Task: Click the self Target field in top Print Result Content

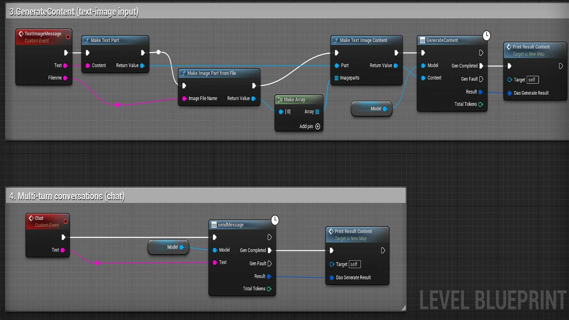Action: click(x=533, y=80)
